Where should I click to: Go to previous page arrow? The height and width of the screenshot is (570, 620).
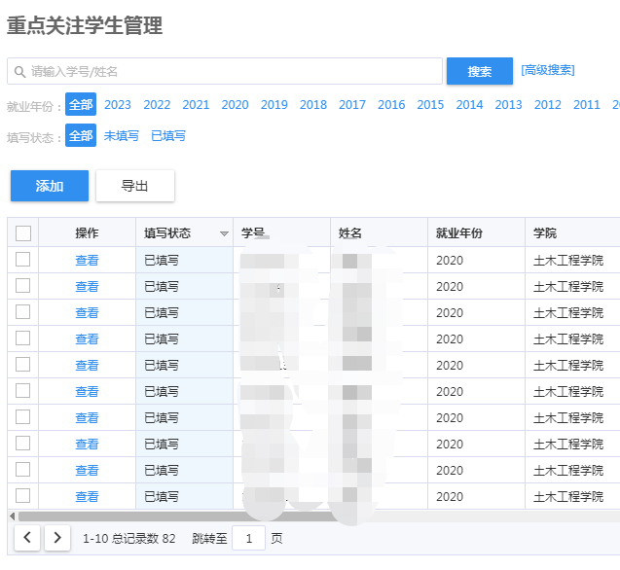pyautogui.click(x=27, y=538)
